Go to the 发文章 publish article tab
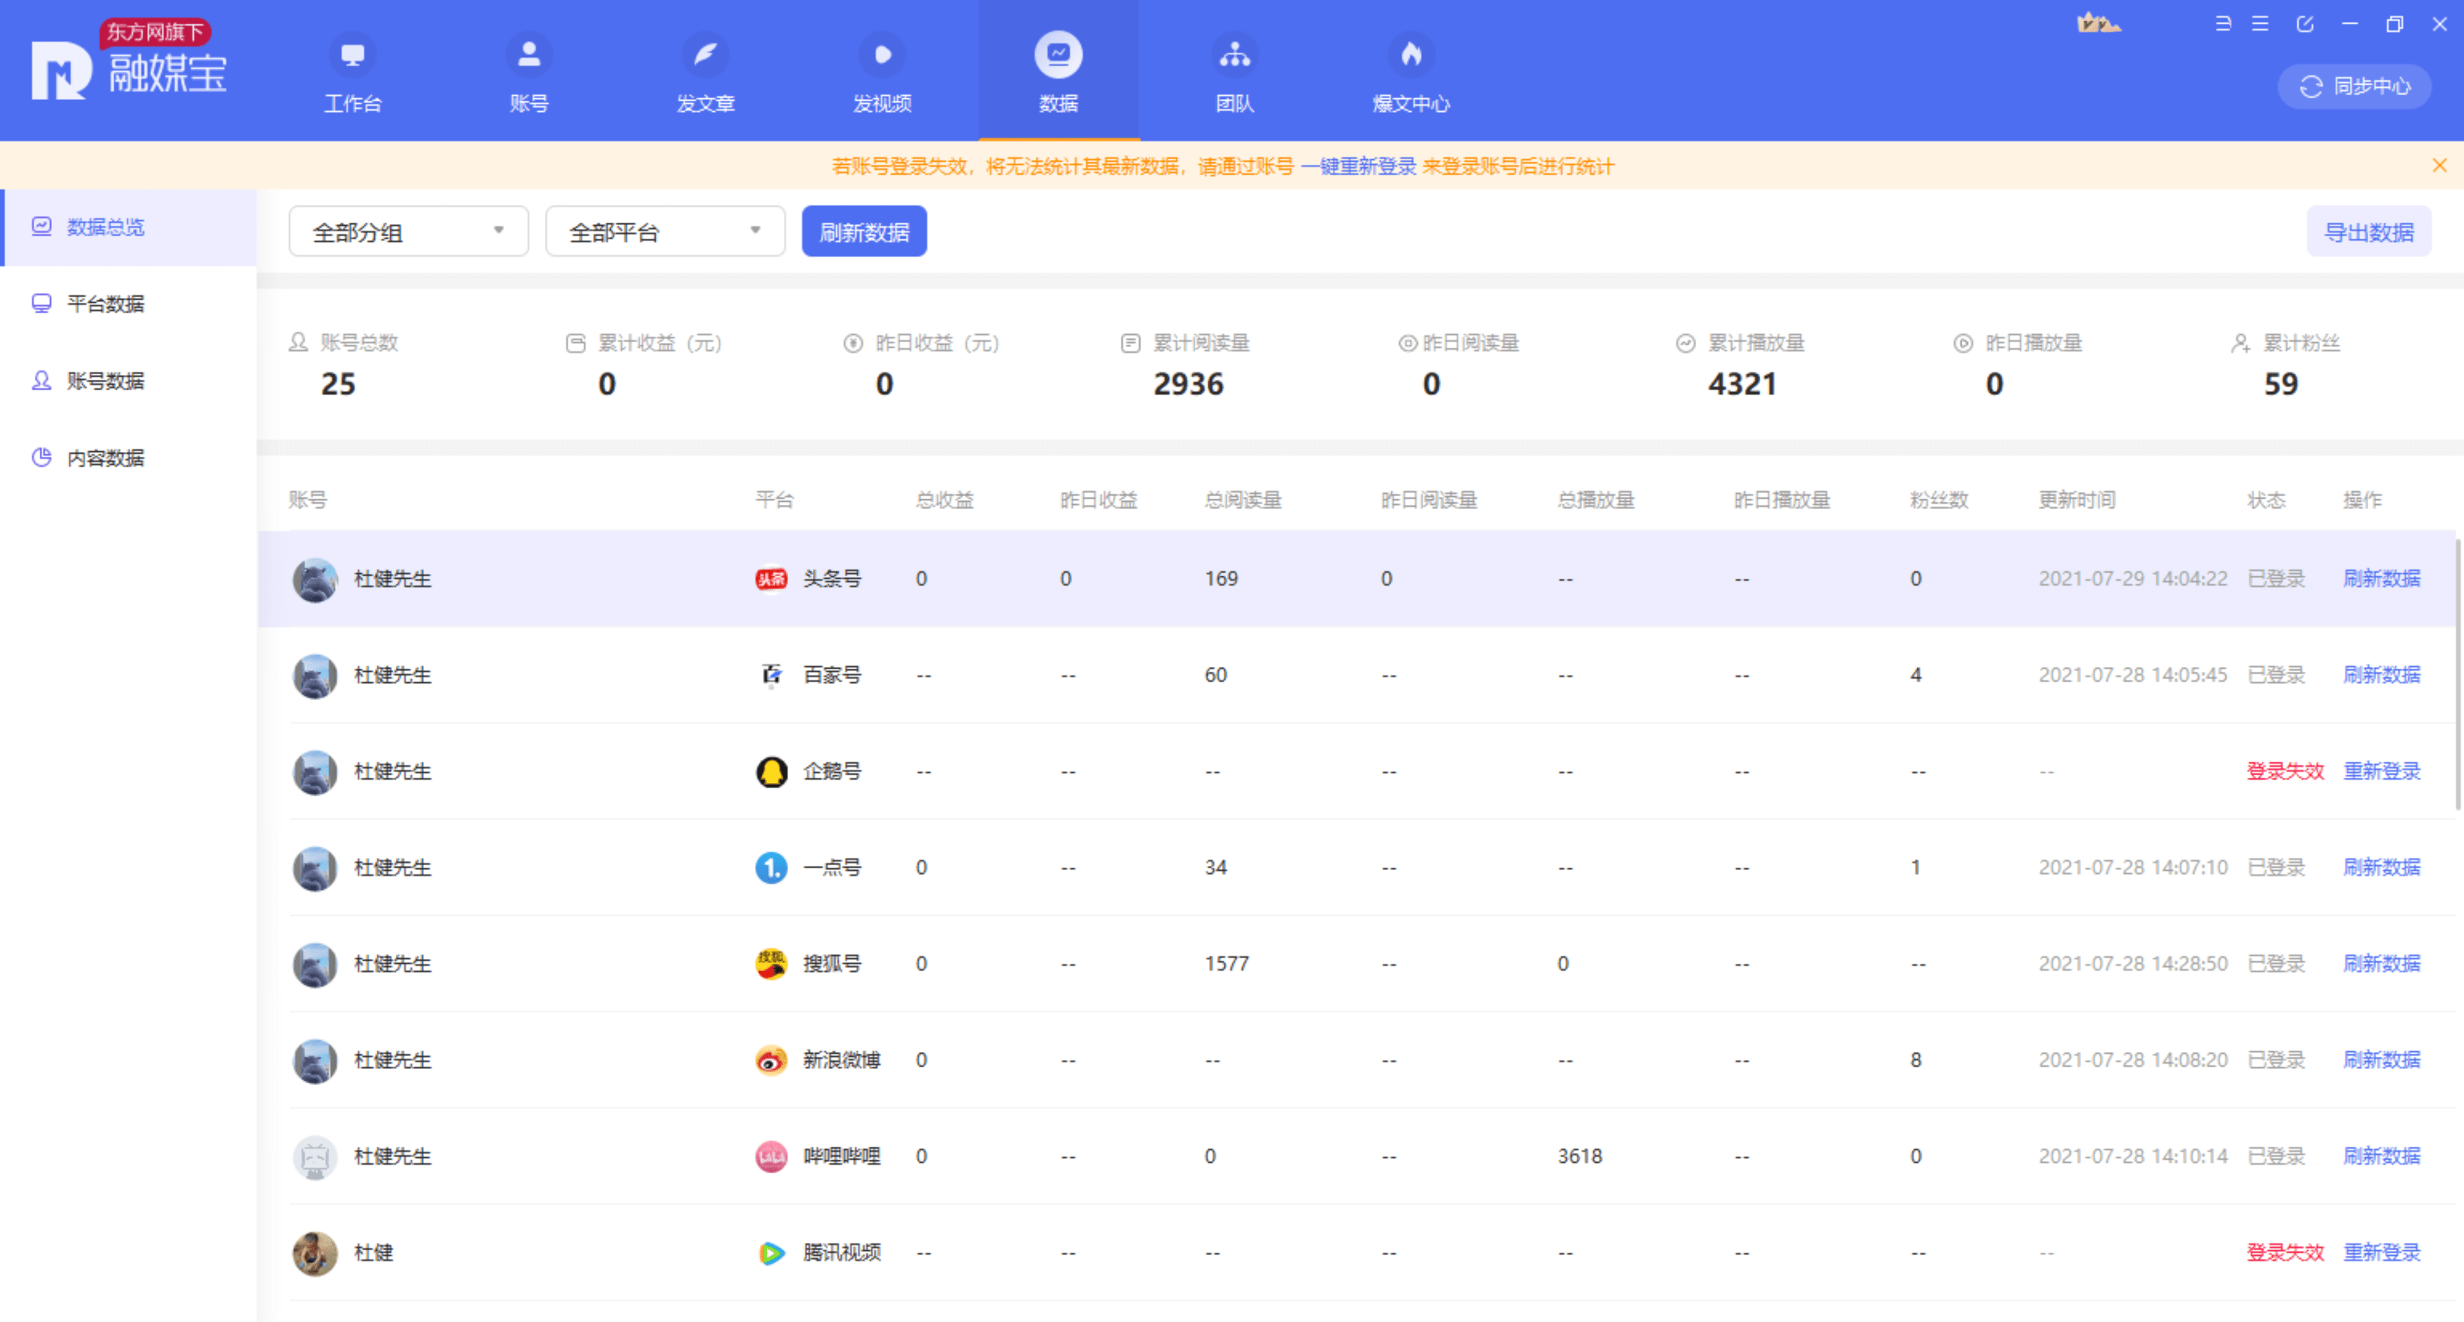Viewport: 2464px width, 1322px height. [705, 73]
